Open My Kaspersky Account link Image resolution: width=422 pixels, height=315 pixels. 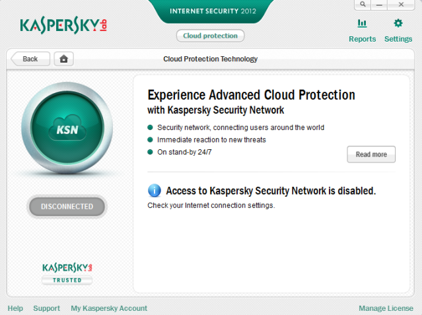(x=109, y=308)
